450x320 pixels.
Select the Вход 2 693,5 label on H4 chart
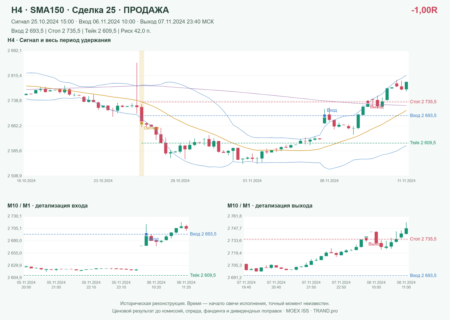pyautogui.click(x=423, y=115)
